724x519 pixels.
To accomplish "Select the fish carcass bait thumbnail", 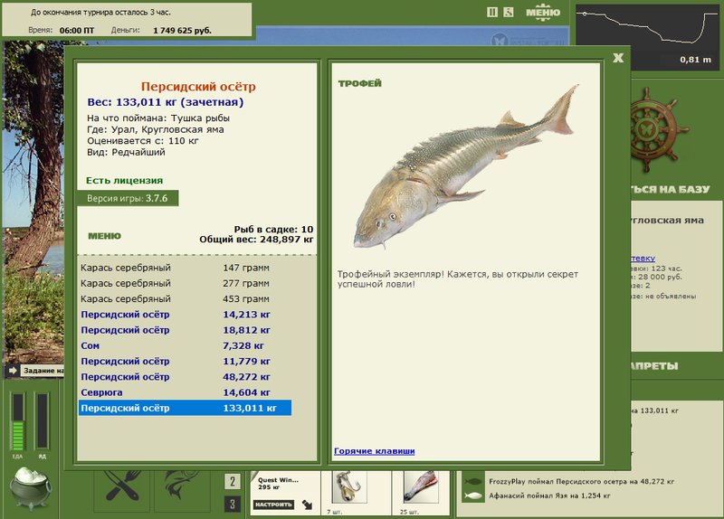I will pyautogui.click(x=421, y=487).
